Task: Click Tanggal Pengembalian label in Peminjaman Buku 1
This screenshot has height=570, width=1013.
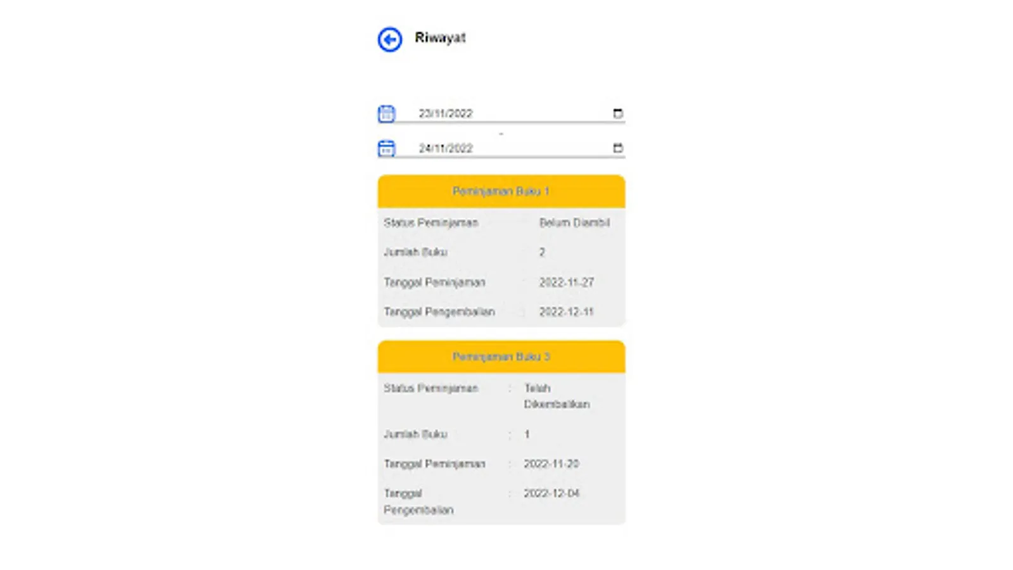Action: (x=439, y=312)
